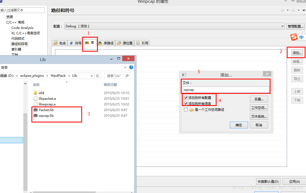306x193 pixels.
Task: Click the wpcap.lib file icon
Action: (x=35, y=115)
